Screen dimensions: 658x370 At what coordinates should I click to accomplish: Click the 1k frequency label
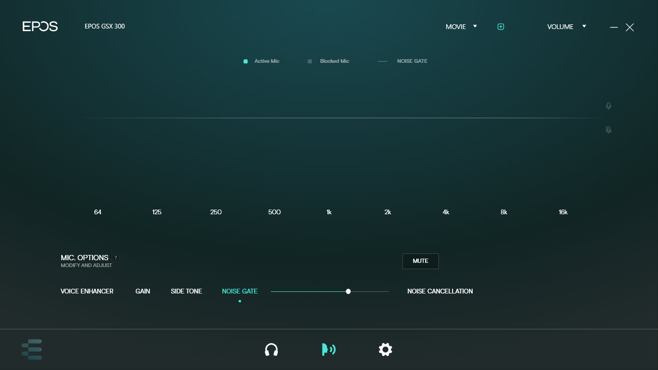(x=329, y=212)
